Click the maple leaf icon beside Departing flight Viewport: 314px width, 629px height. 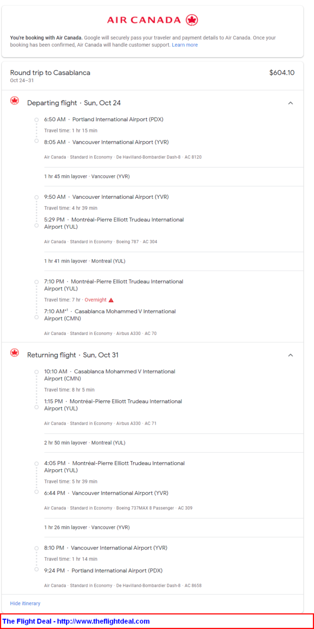pos(15,101)
